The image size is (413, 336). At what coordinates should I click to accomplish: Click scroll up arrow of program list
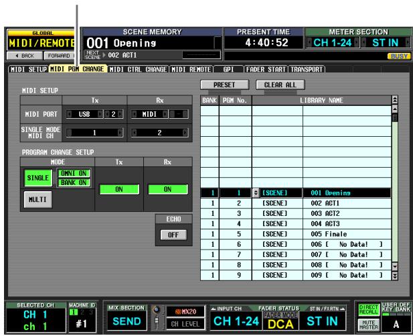pyautogui.click(x=395, y=109)
